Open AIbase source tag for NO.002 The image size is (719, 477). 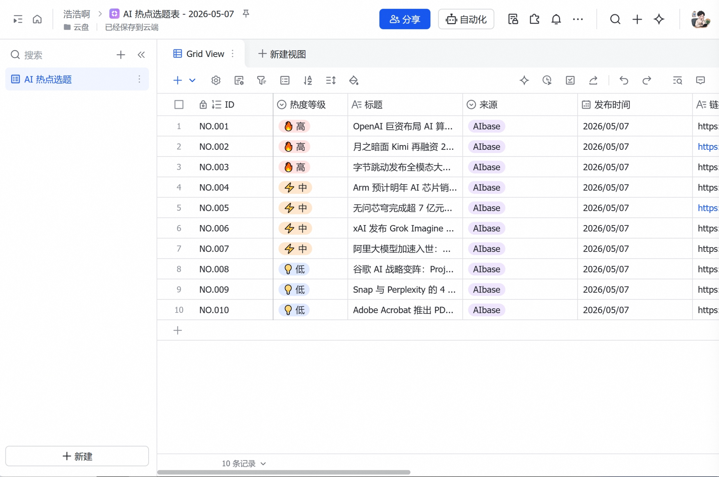[487, 147]
